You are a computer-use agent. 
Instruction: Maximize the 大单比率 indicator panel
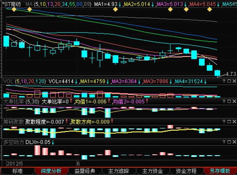(229, 101)
